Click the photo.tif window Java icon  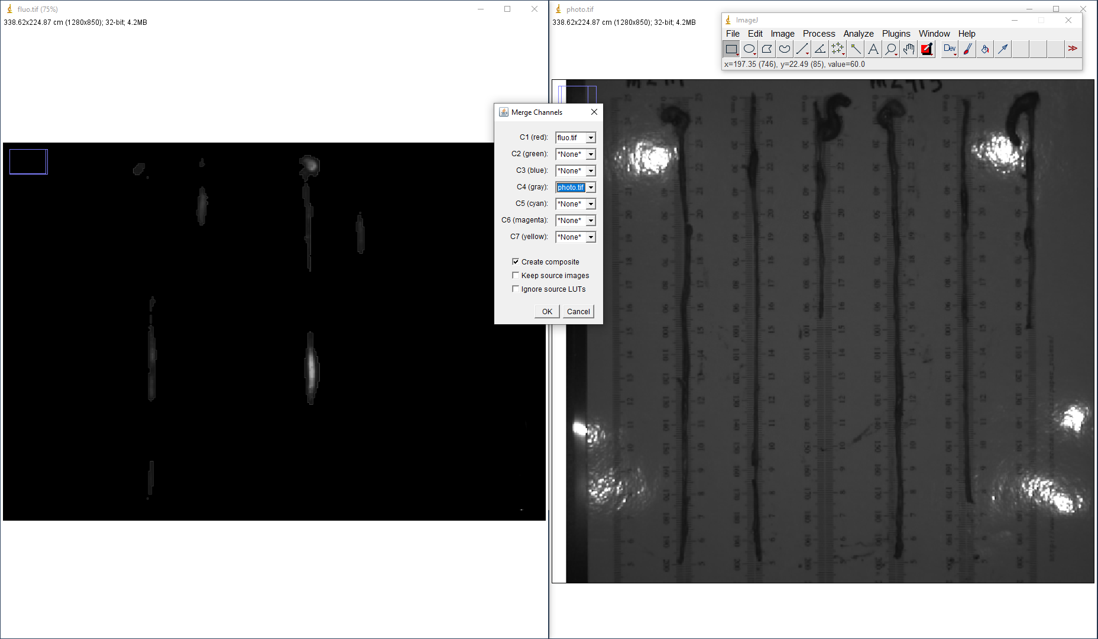click(x=558, y=9)
